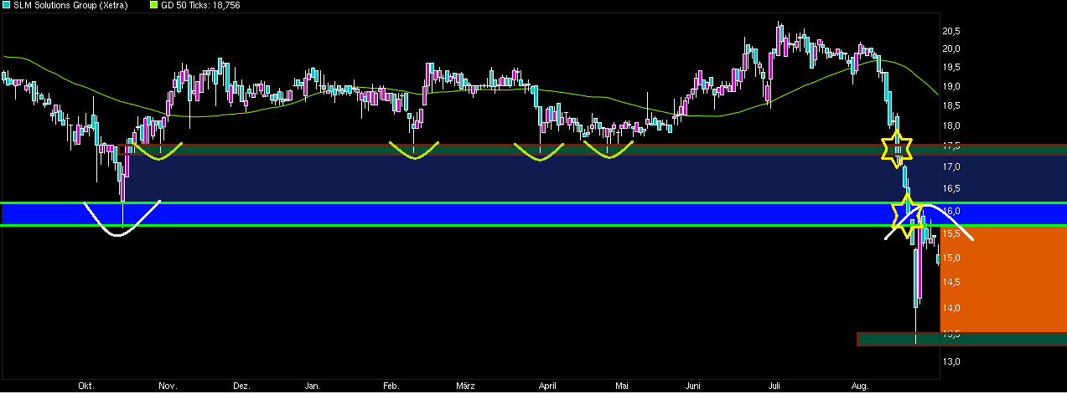The height and width of the screenshot is (394, 1067).
Task: Click the 'Mai' month label on time axis
Action: (x=621, y=386)
